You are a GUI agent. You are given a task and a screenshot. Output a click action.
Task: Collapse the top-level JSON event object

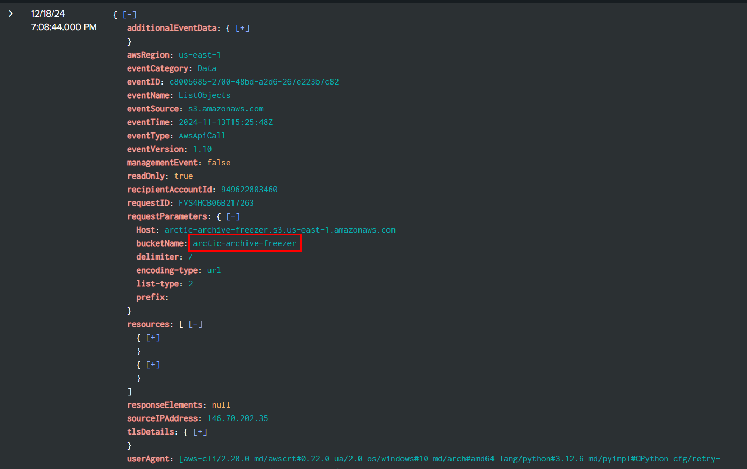[x=129, y=15]
